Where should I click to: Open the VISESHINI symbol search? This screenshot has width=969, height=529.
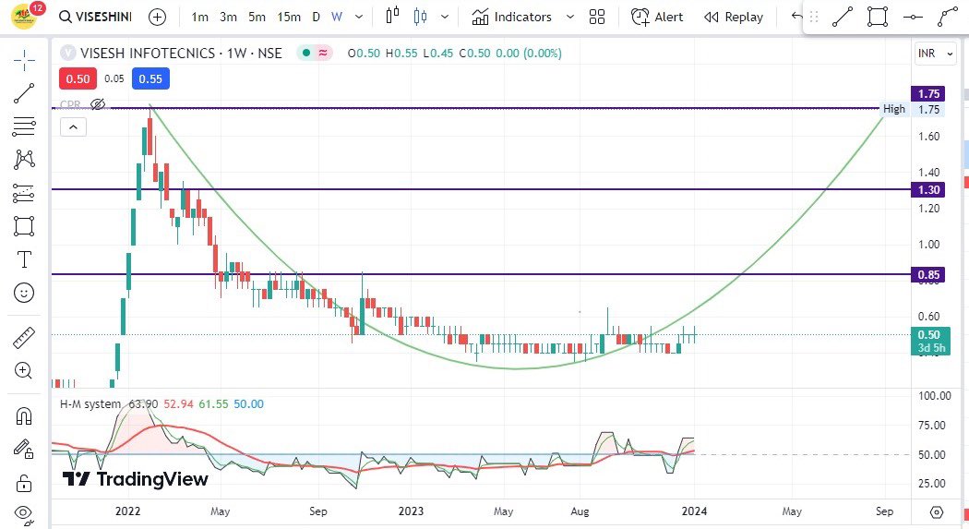96,17
